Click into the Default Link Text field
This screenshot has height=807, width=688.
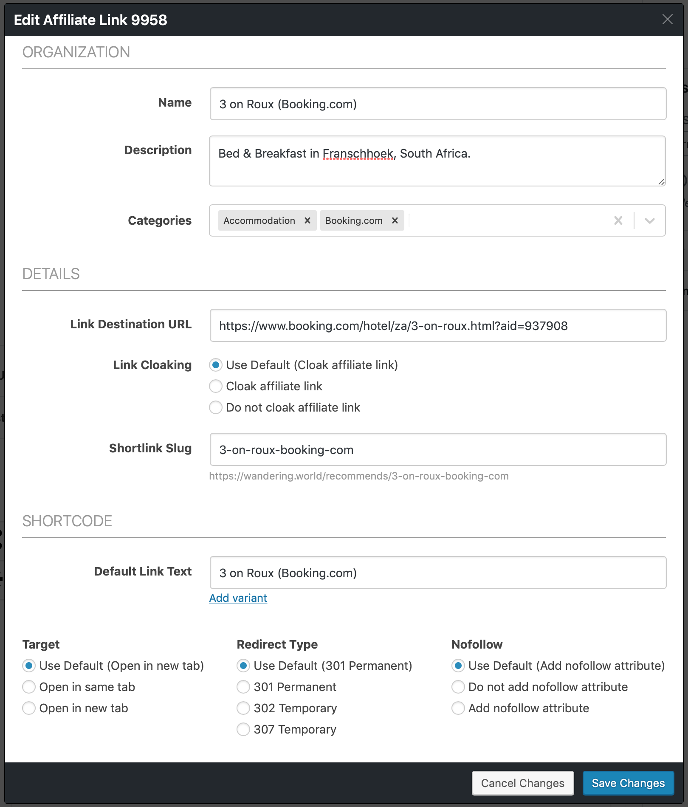(437, 573)
